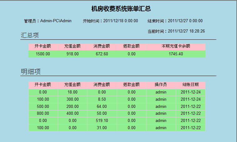Click the start time 2011/12/18 0:00:00

pyautogui.click(x=121, y=21)
